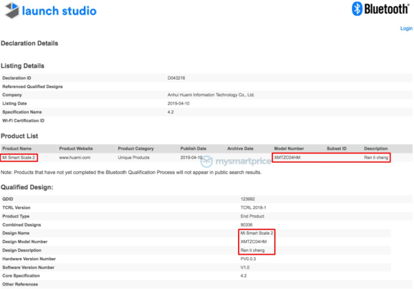
Task: Click the Design Description value Ren ti cheng
Action: coord(252,250)
